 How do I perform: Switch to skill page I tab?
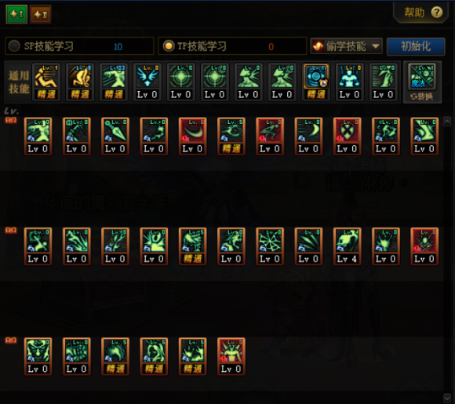pyautogui.click(x=16, y=14)
